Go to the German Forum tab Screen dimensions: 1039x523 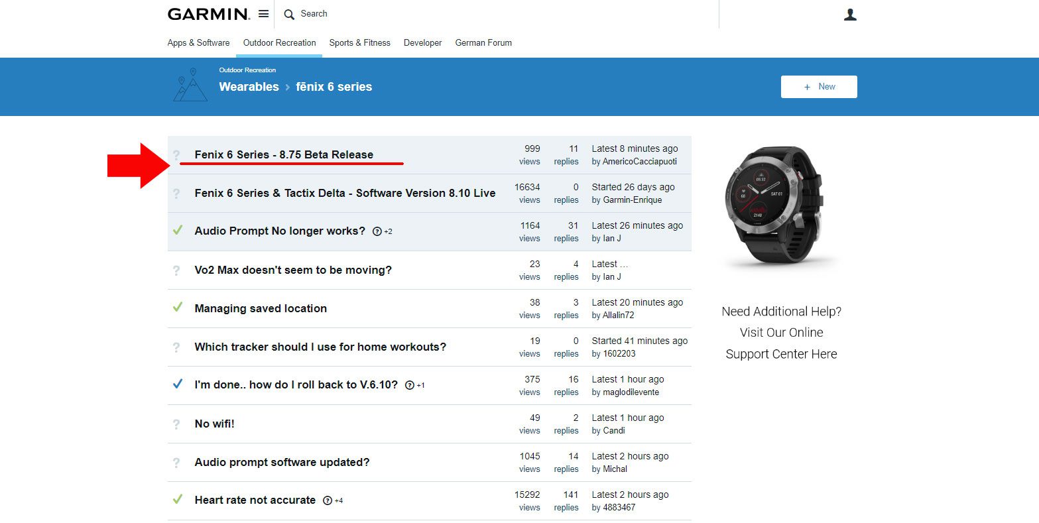(x=483, y=43)
